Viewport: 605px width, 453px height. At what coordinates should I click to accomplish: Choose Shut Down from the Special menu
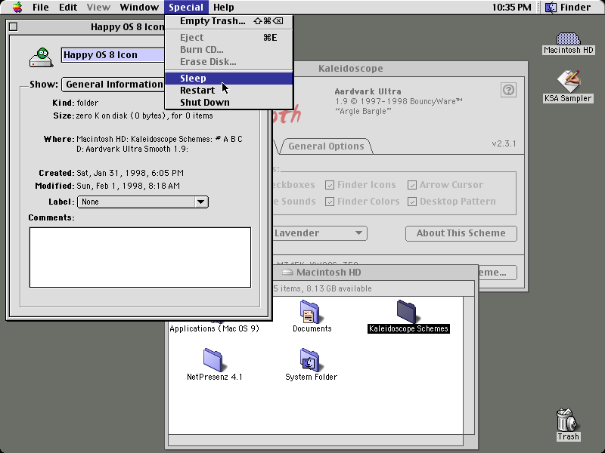tap(229, 103)
